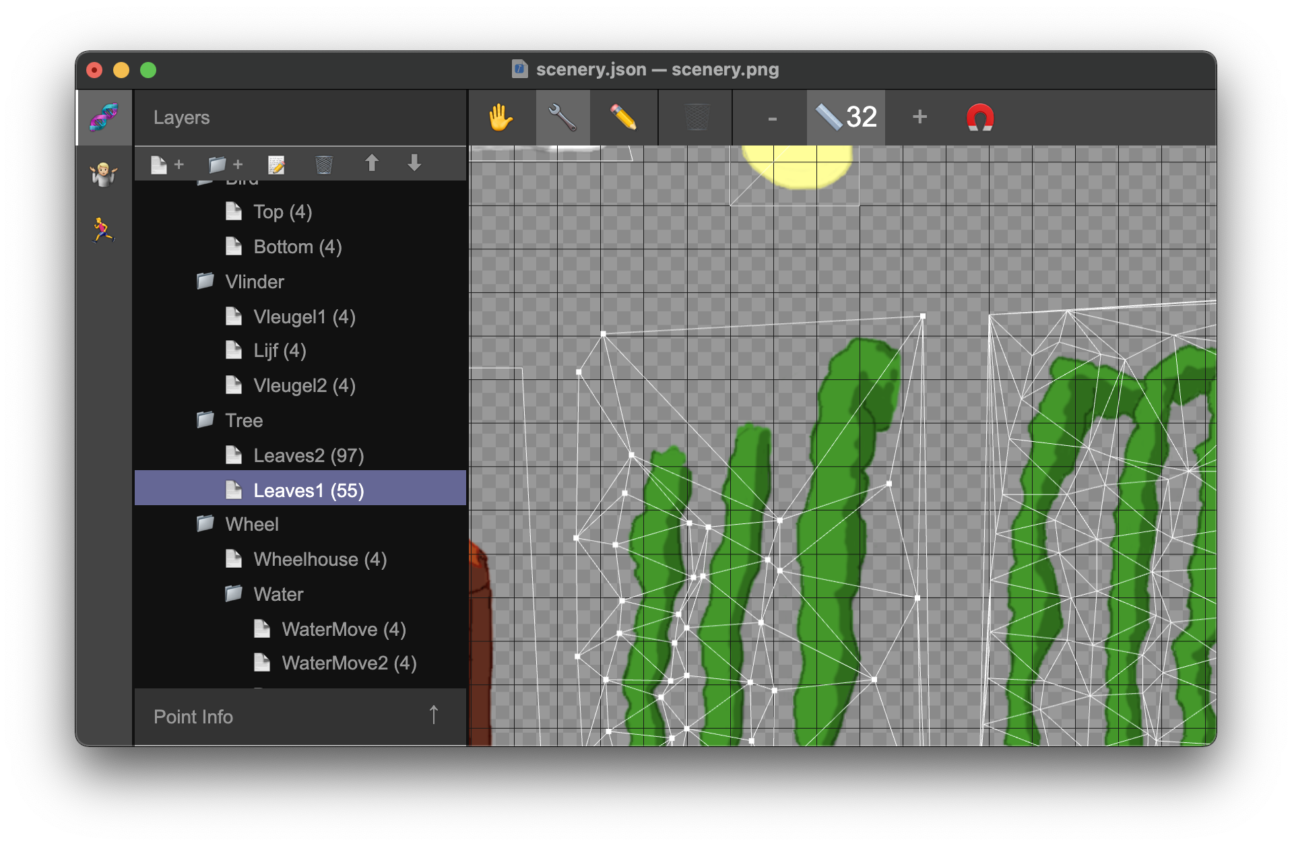Click the Wheel folder icon
The height and width of the screenshot is (846, 1292).
pyautogui.click(x=205, y=523)
